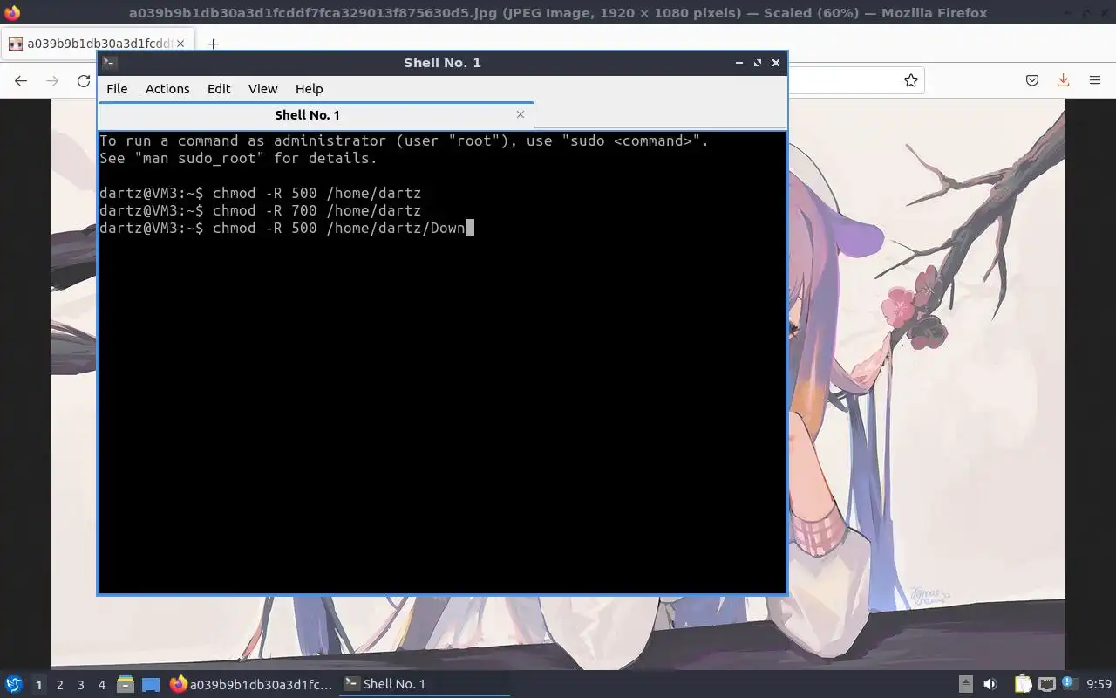This screenshot has height=698, width=1116.
Task: Maximize the Shell No. 1 window
Action: pyautogui.click(x=758, y=63)
